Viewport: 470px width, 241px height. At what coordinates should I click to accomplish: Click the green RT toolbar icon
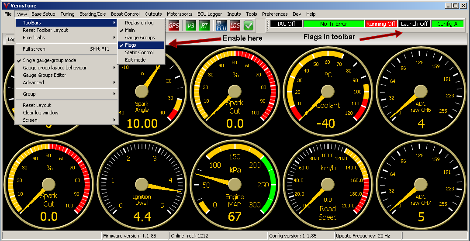pos(204,25)
